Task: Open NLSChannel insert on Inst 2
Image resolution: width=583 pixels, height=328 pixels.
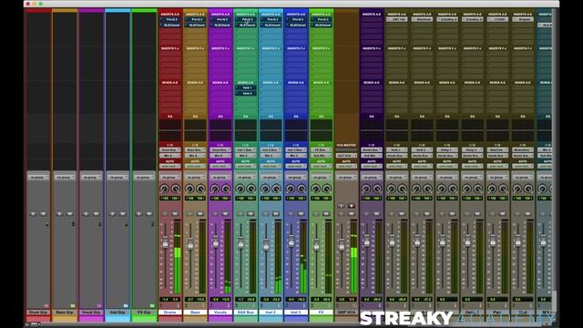Action: click(x=271, y=25)
